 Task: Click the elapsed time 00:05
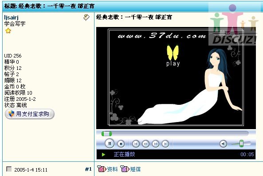coord(247,154)
